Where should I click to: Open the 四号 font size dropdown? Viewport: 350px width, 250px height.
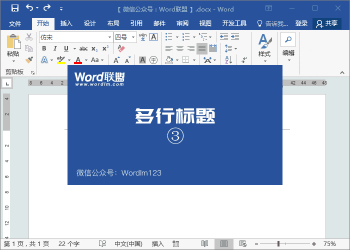[133, 37]
